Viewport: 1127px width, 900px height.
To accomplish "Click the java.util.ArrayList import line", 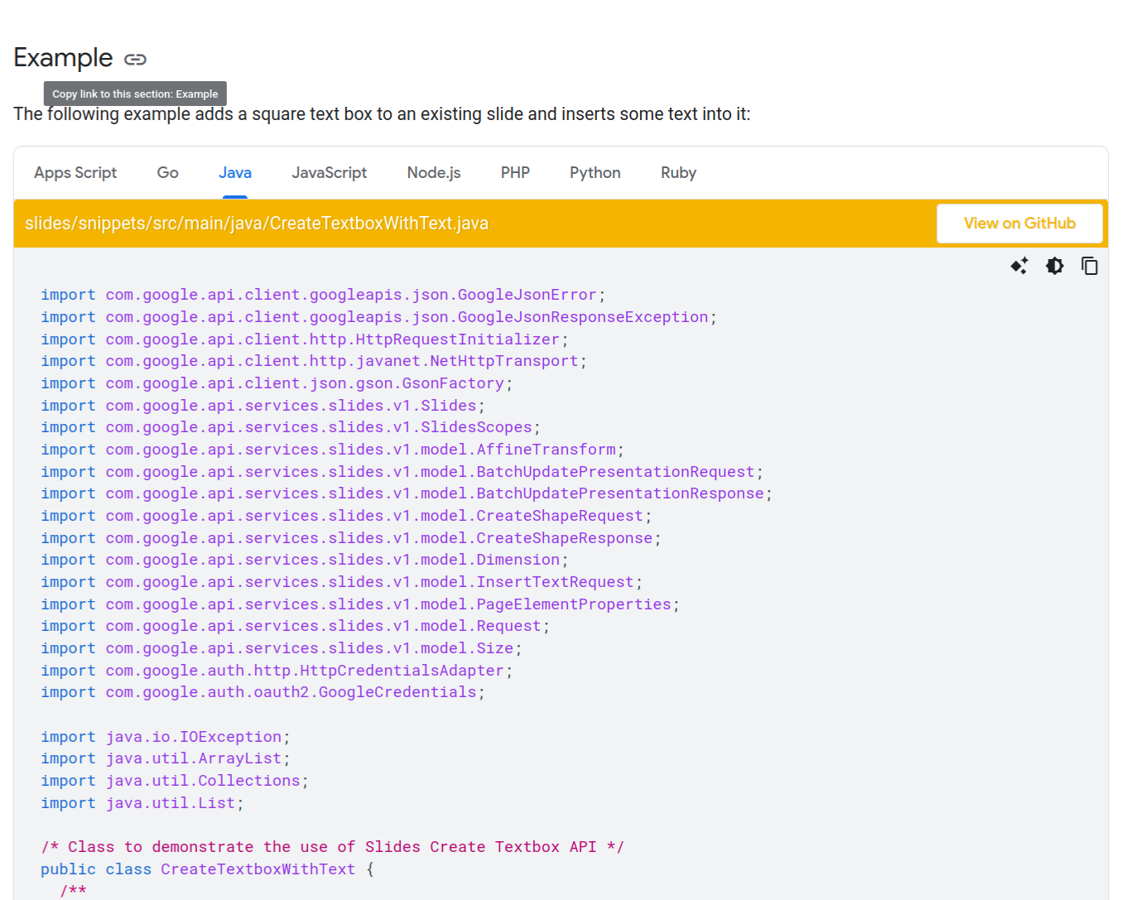I will click(166, 758).
